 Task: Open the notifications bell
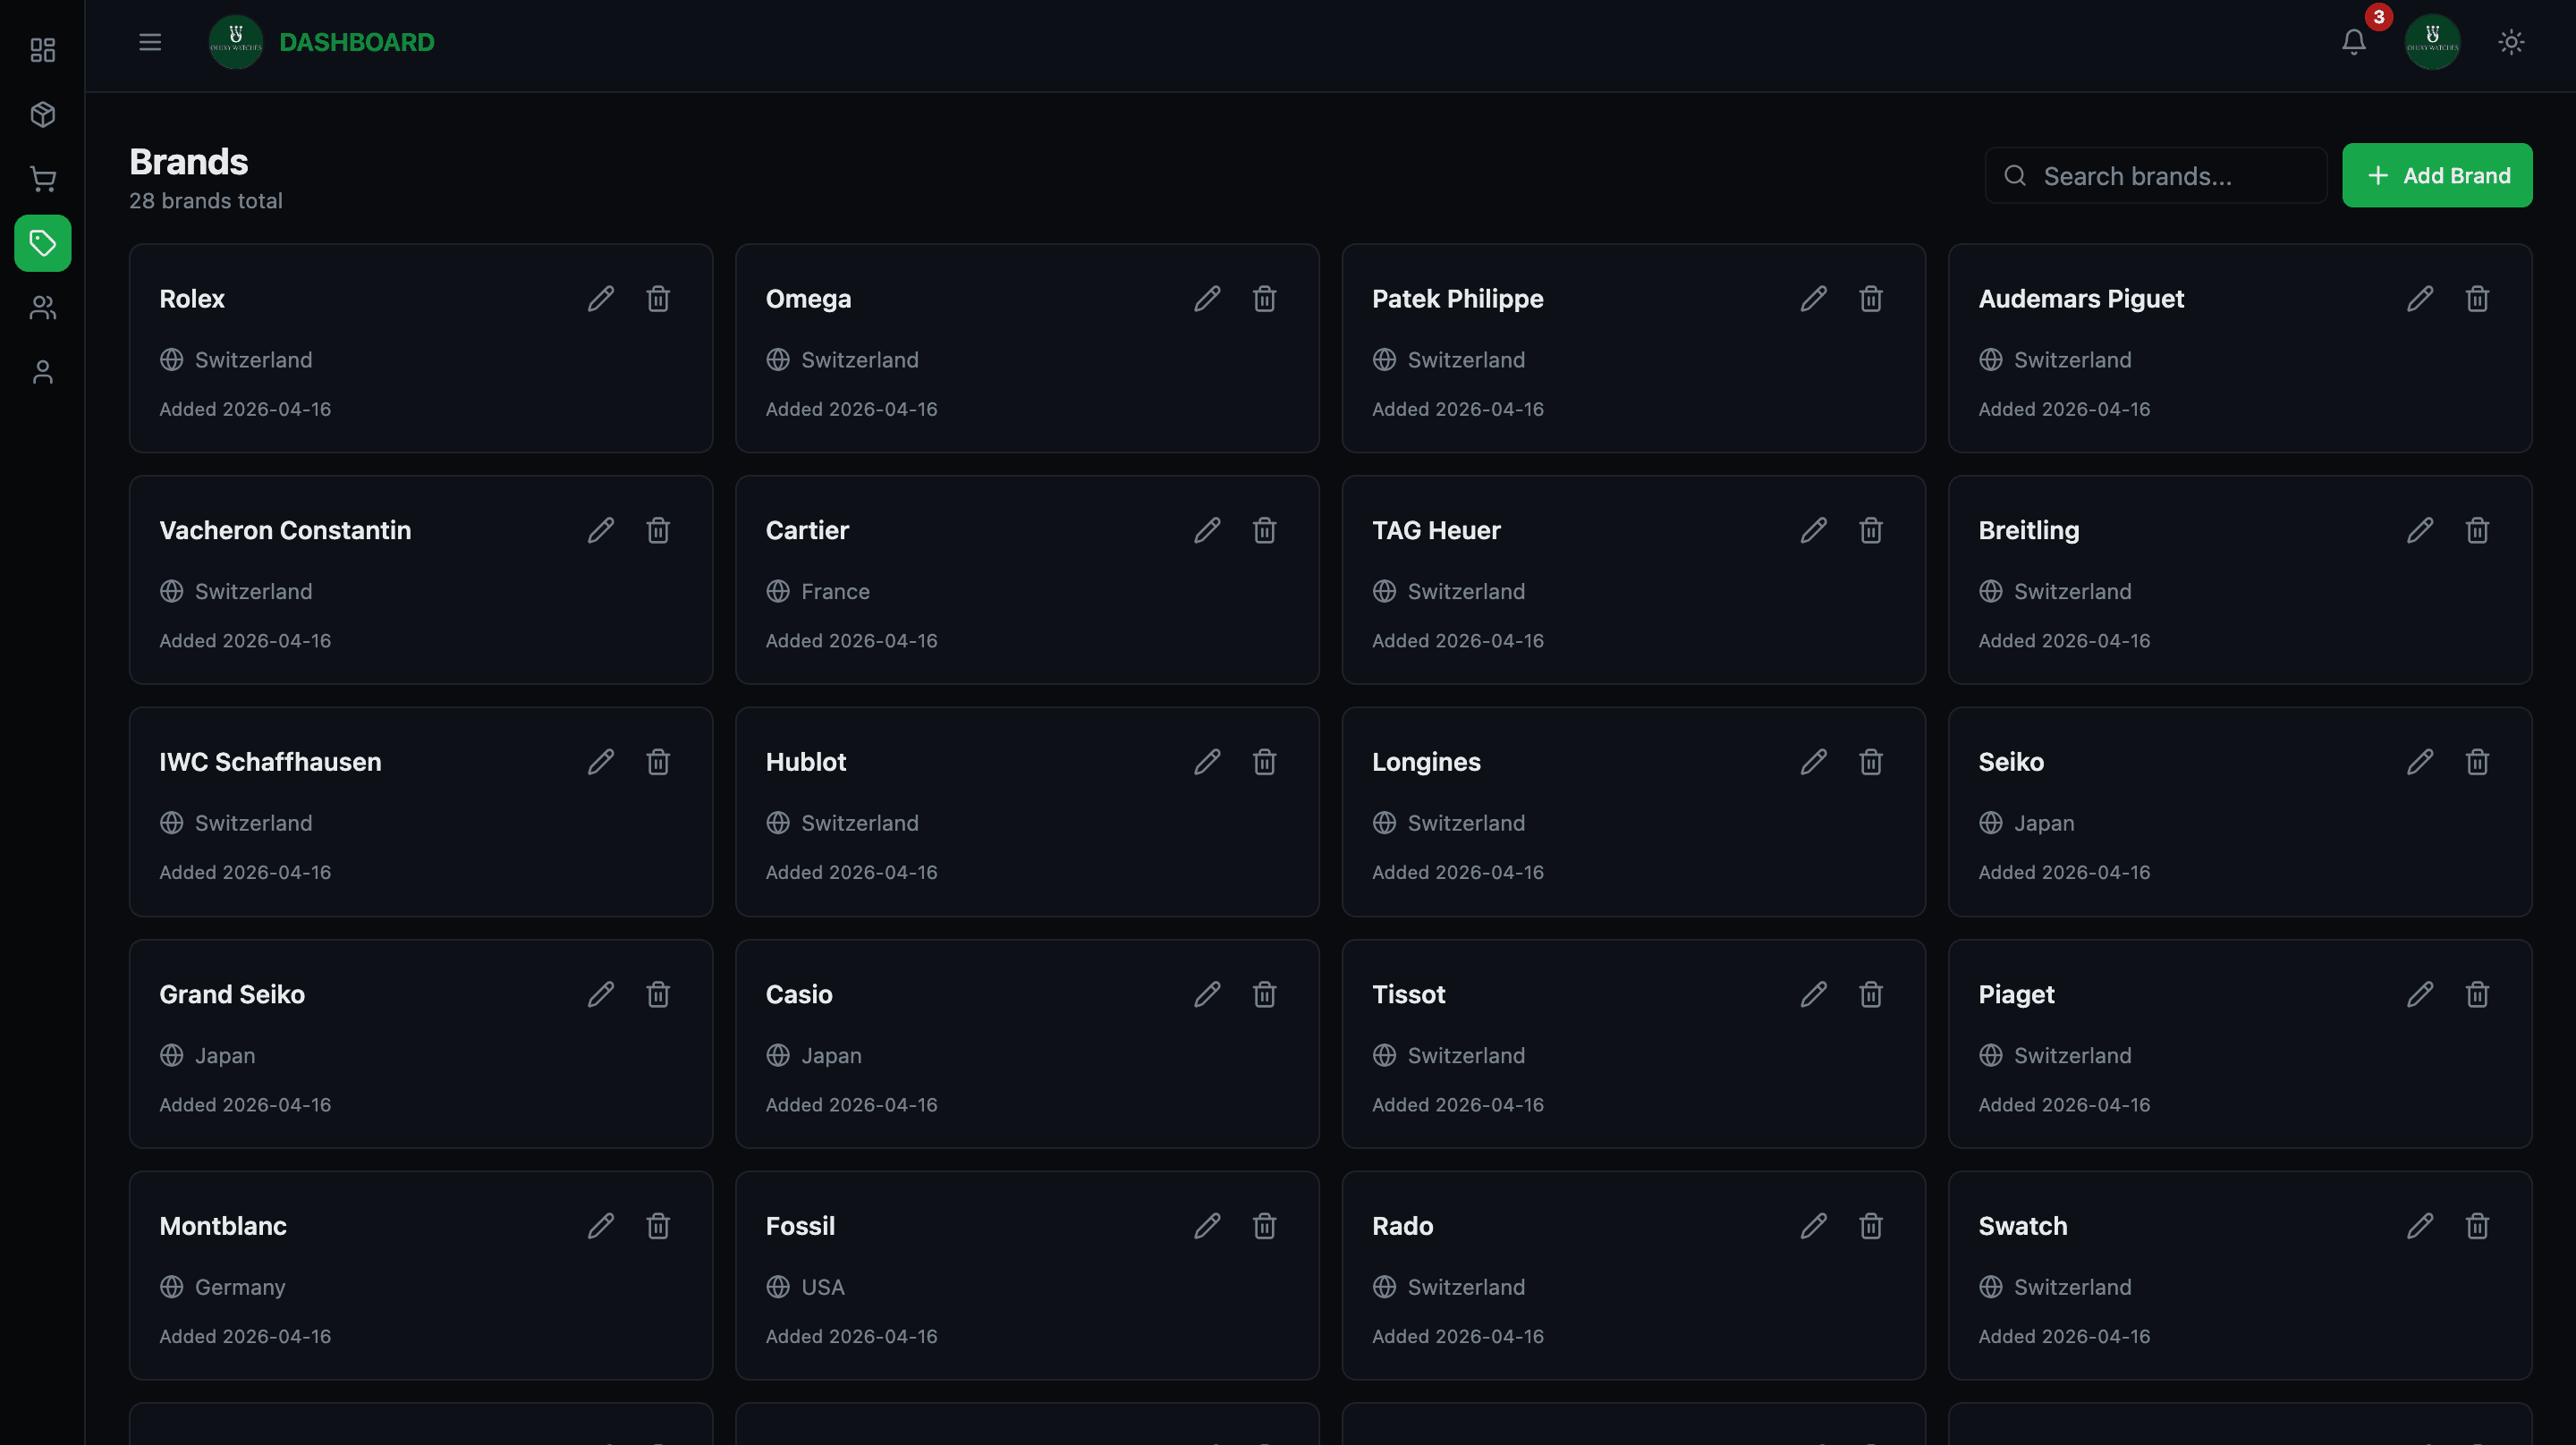(x=2353, y=42)
